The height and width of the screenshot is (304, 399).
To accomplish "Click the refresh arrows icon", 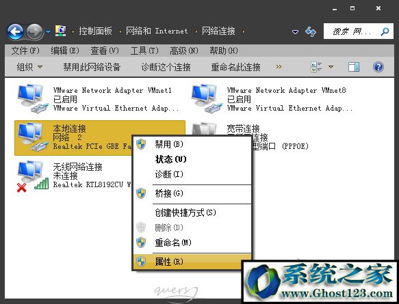I will [x=311, y=31].
